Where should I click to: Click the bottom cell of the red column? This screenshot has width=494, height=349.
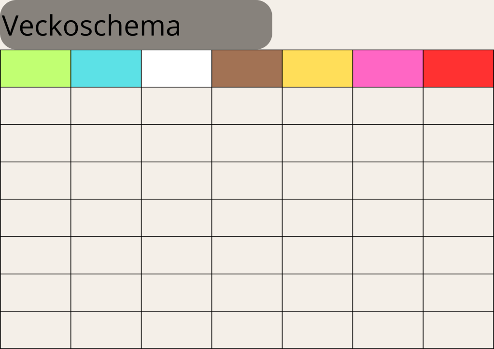point(458,330)
